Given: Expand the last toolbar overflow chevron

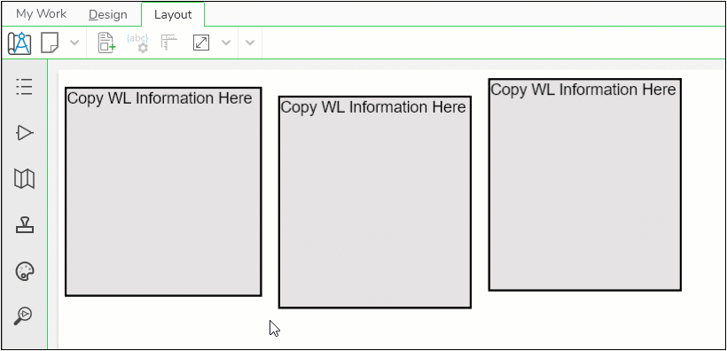Looking at the screenshot, I should (250, 43).
